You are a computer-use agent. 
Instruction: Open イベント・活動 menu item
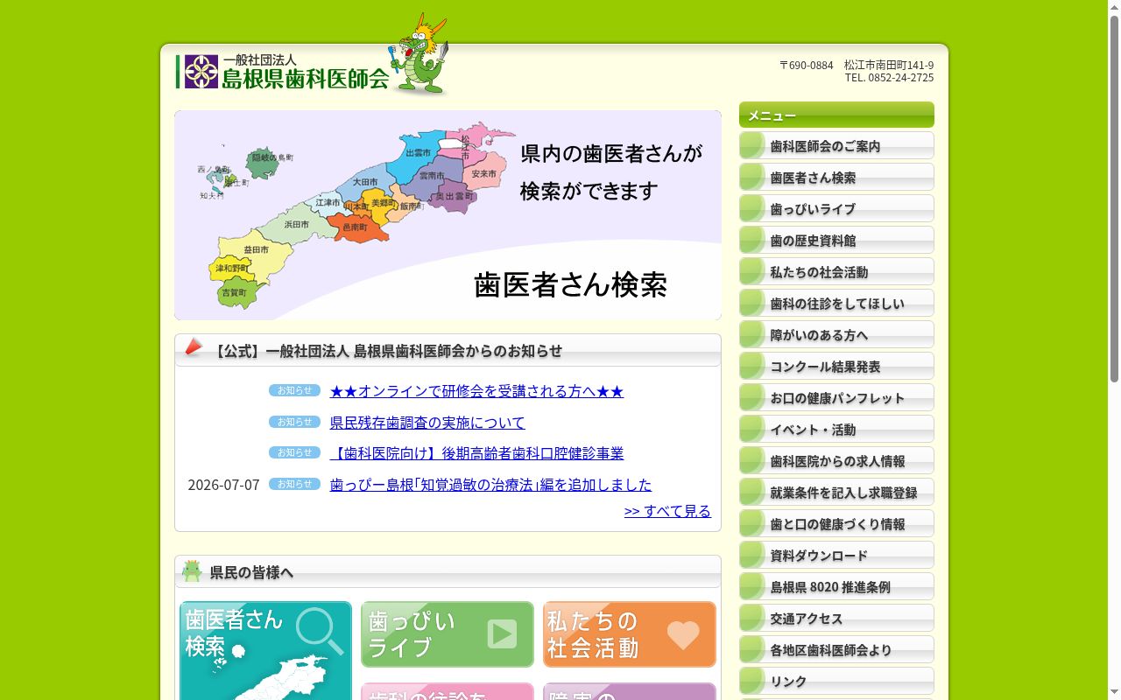pos(836,429)
